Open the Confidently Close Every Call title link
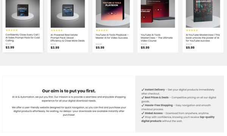 click(23, 37)
